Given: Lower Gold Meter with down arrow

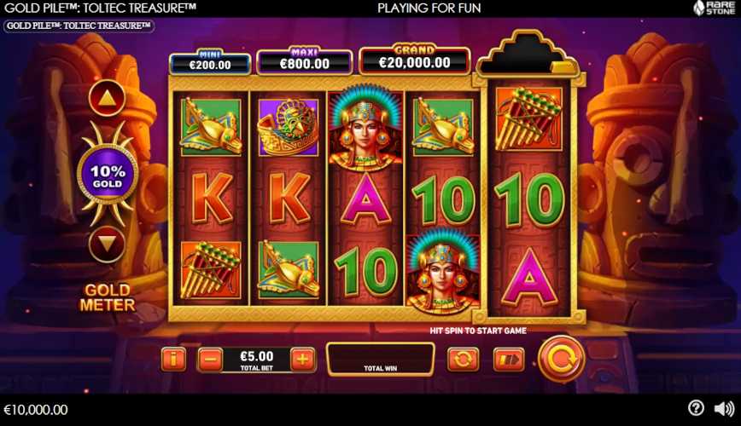Looking at the screenshot, I should 107,245.
